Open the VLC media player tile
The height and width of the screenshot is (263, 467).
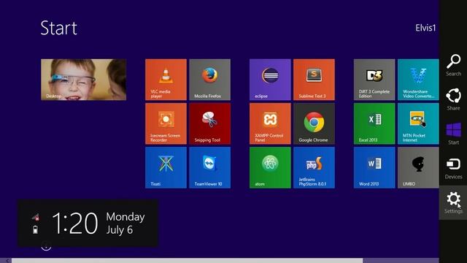(x=166, y=80)
